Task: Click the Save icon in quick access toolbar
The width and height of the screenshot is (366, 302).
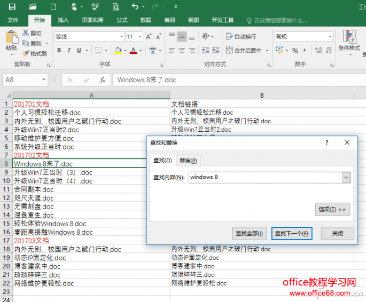Action: coord(12,7)
